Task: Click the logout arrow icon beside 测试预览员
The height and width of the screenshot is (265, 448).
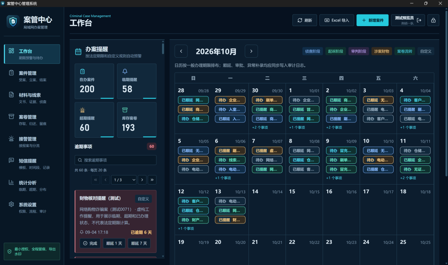Action: click(419, 20)
